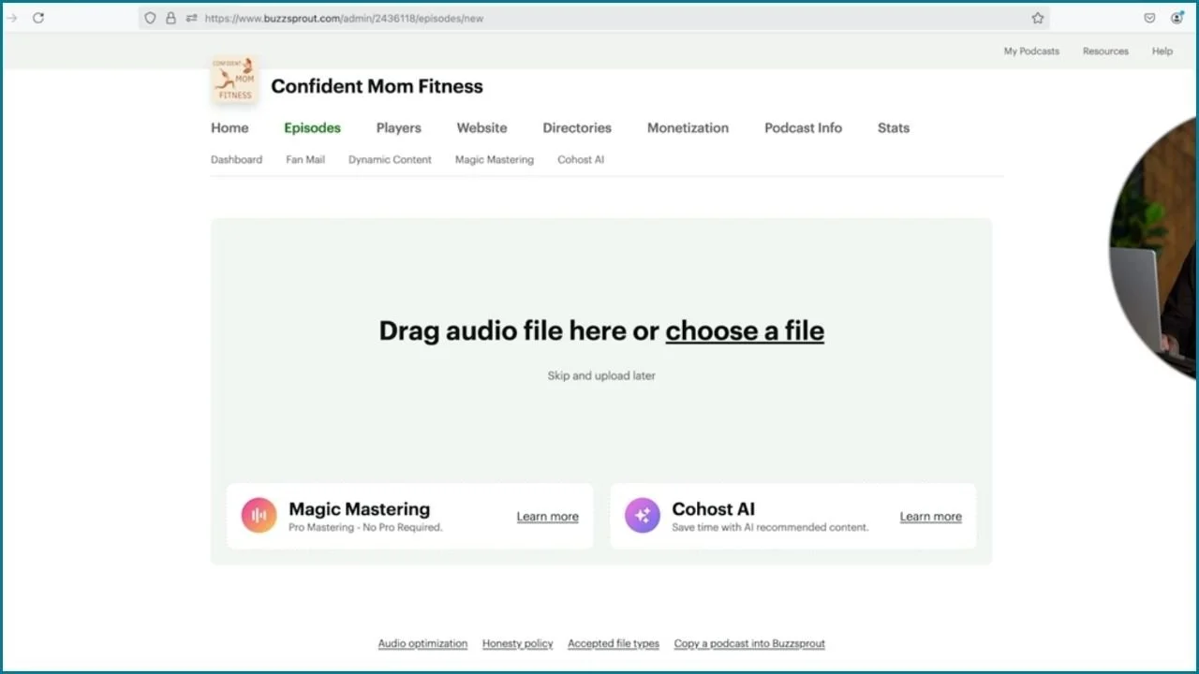The width and height of the screenshot is (1199, 674).
Task: Click the Cohost AI card heading
Action: pyautogui.click(x=713, y=509)
